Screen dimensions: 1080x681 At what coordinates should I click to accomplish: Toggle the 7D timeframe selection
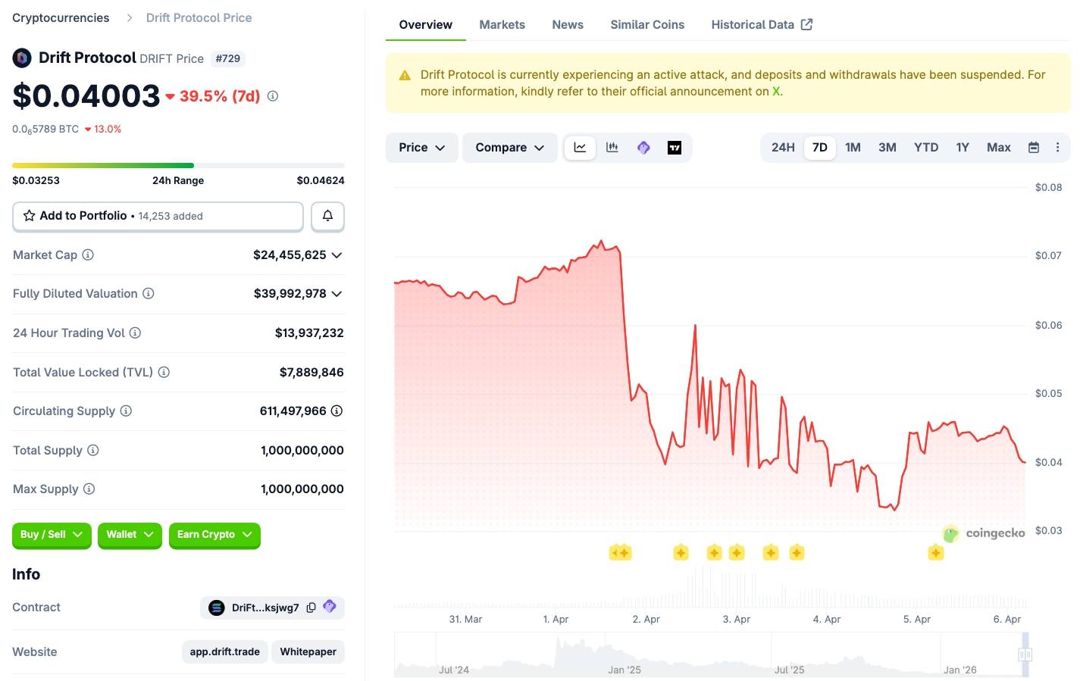pyautogui.click(x=819, y=148)
